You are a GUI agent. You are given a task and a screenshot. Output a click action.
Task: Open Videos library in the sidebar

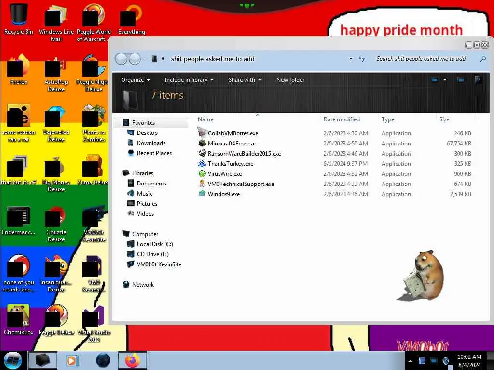point(145,213)
